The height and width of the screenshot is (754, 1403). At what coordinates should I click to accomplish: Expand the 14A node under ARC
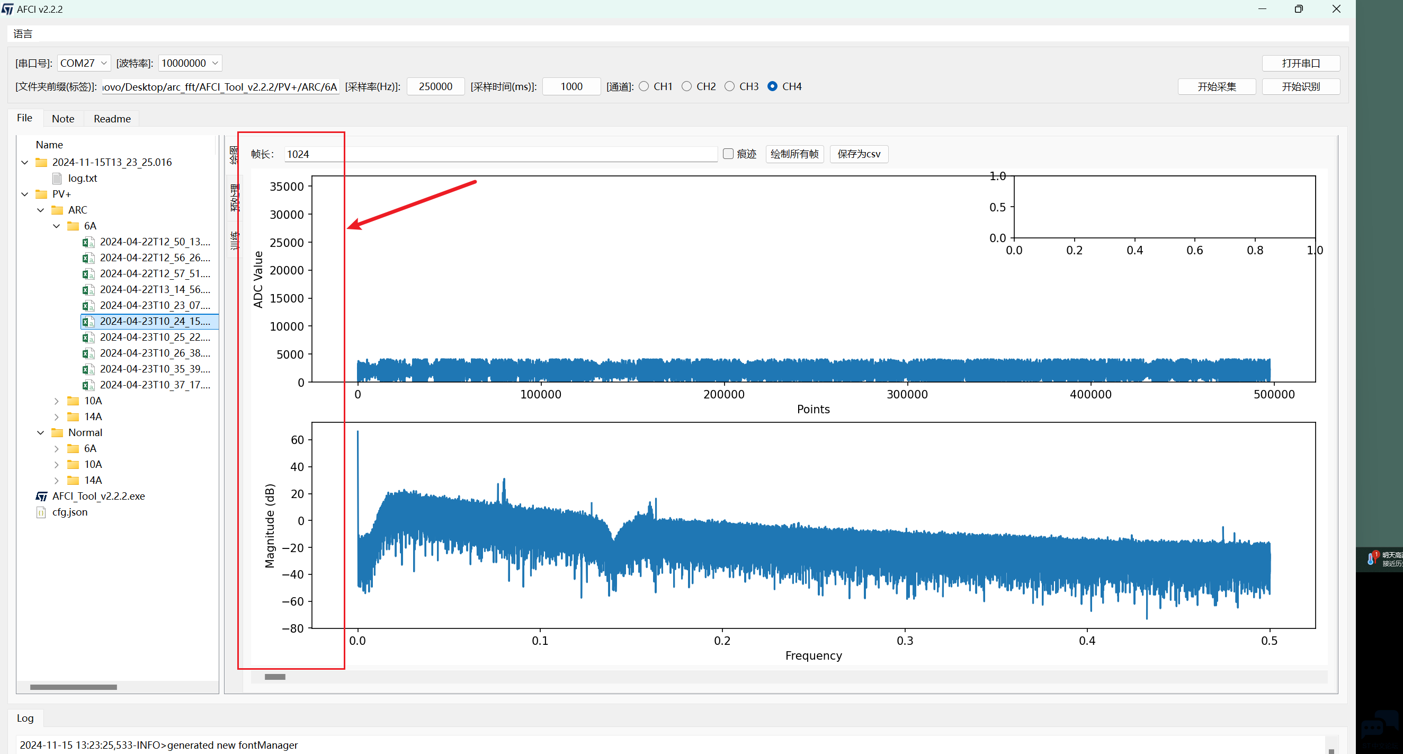click(x=57, y=417)
